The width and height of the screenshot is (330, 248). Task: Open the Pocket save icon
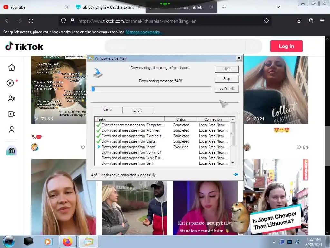[x=299, y=21]
